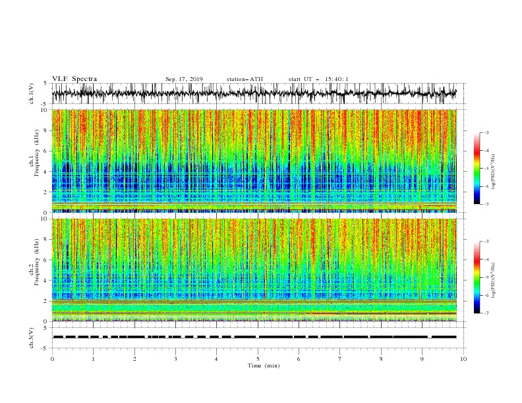Click the upper 'log(PSD)(V²/Hz)' colorbar label
Screen dimensions: 522x403
[493, 172]
